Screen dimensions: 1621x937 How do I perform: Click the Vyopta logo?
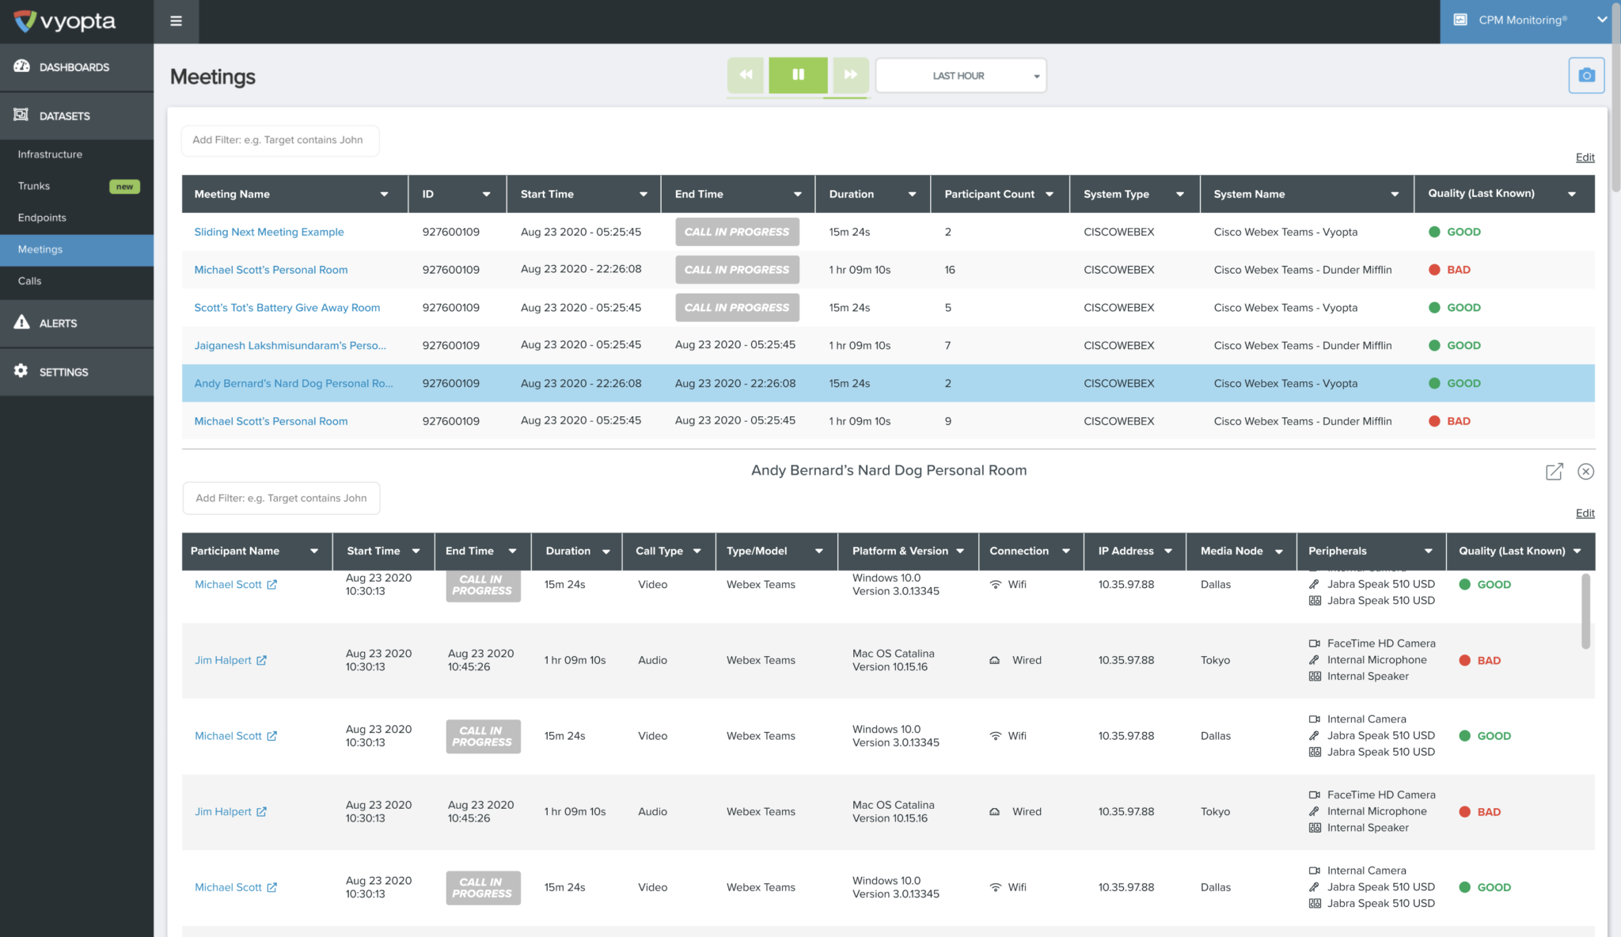(x=65, y=21)
